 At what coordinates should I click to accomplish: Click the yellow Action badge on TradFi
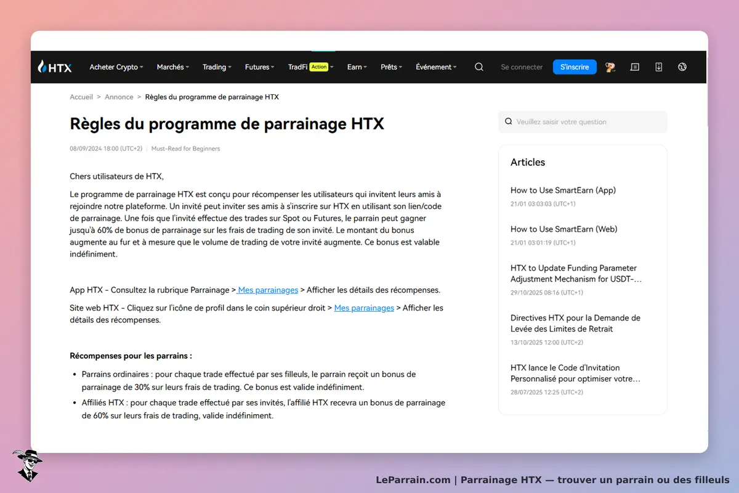coord(319,67)
